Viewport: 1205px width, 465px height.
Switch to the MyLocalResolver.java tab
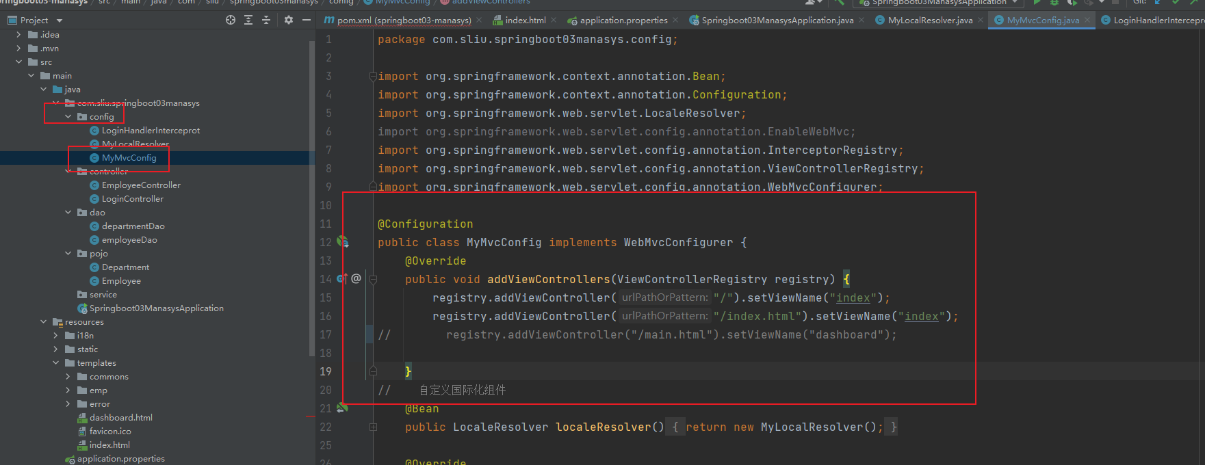click(x=930, y=21)
